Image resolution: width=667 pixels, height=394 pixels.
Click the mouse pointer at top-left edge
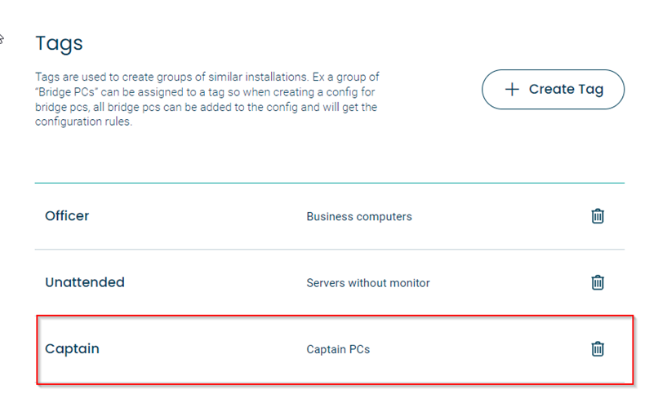pyautogui.click(x=2, y=39)
